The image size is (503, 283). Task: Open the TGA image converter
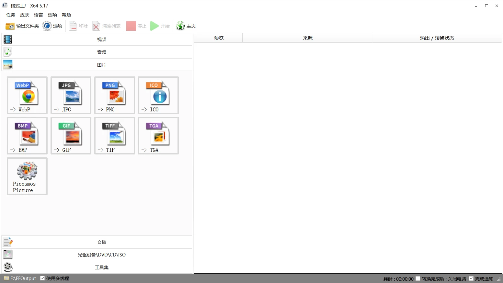point(158,136)
